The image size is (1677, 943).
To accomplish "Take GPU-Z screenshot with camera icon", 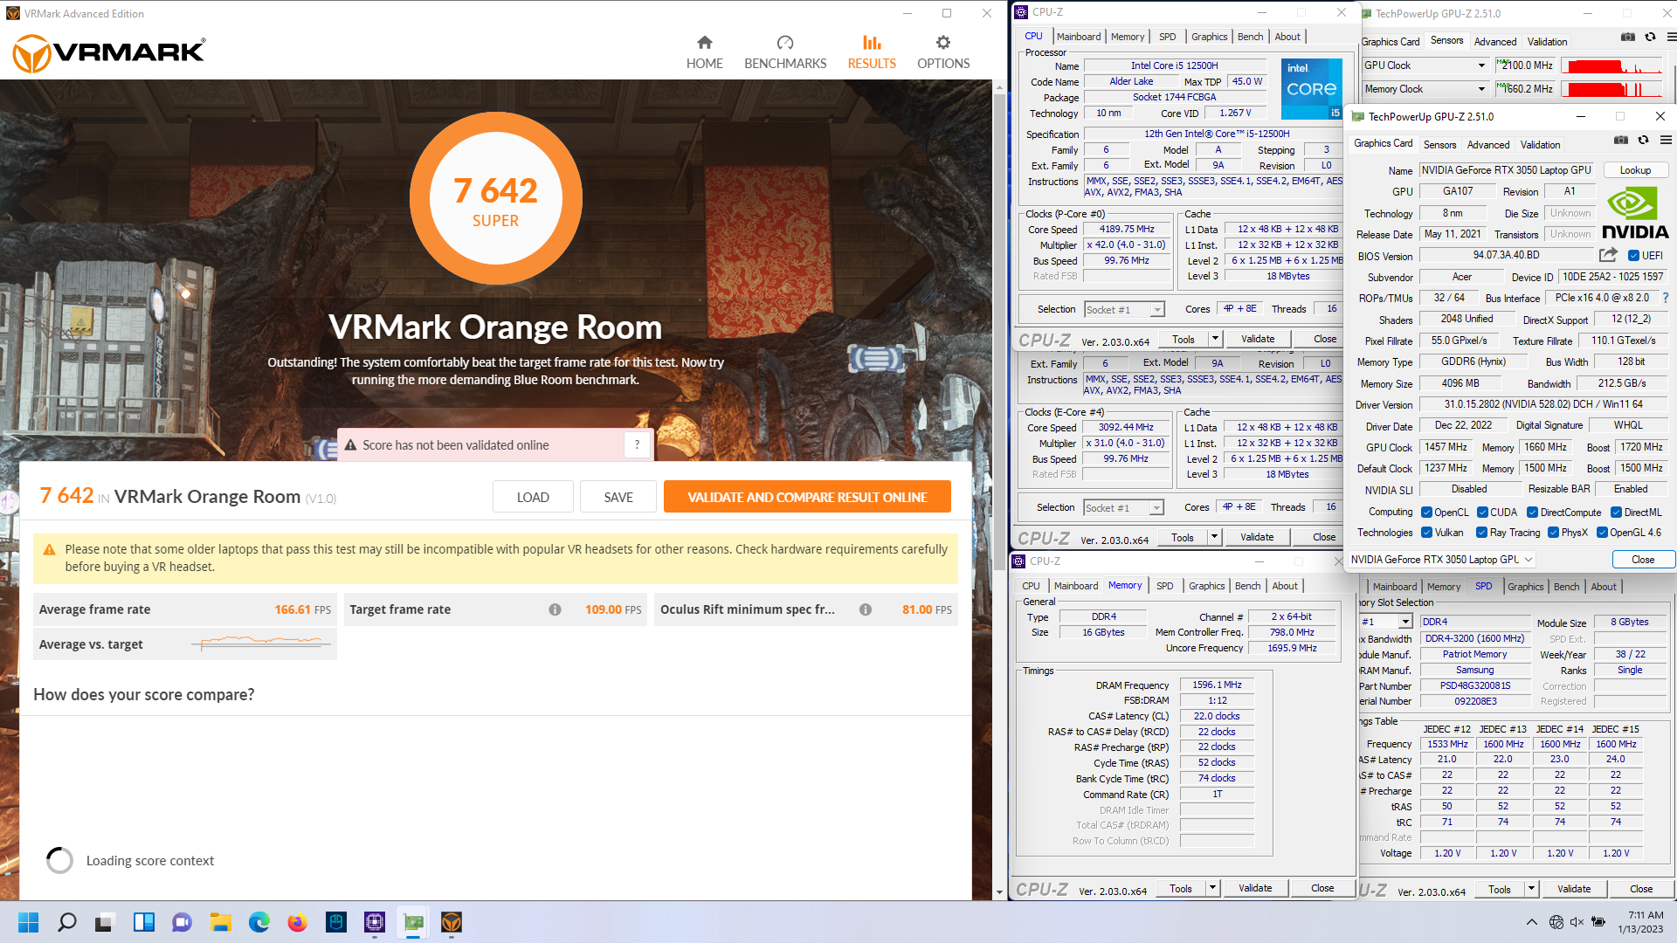I will click(x=1620, y=140).
